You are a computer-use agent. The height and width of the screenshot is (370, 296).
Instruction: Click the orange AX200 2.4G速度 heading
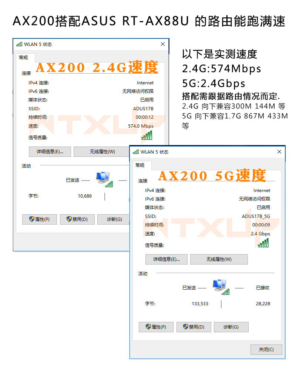(97, 67)
